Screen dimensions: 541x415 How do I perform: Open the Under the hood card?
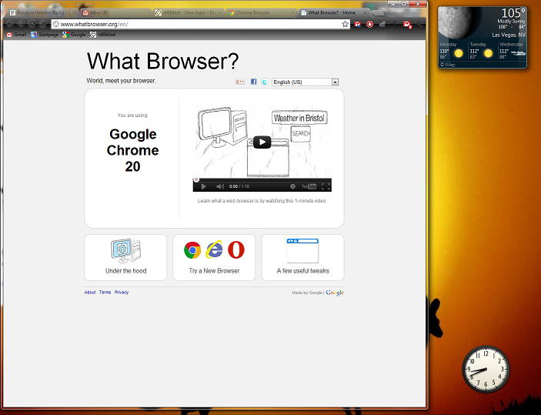point(125,258)
